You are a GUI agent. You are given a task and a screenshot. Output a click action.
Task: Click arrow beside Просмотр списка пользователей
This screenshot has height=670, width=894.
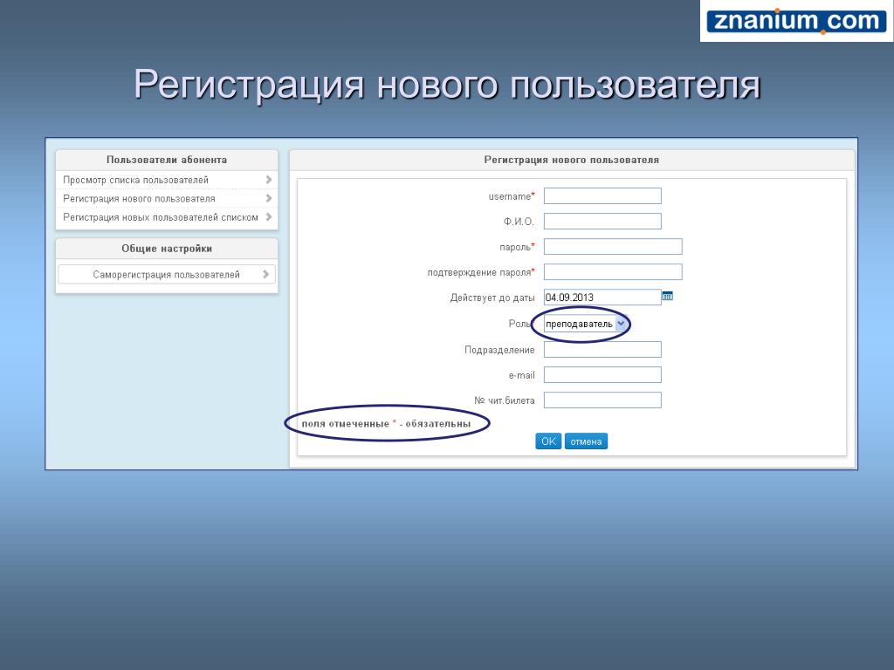click(269, 180)
